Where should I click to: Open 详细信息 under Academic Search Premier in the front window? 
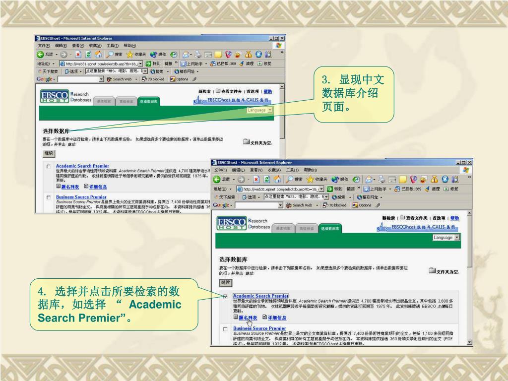(277, 318)
